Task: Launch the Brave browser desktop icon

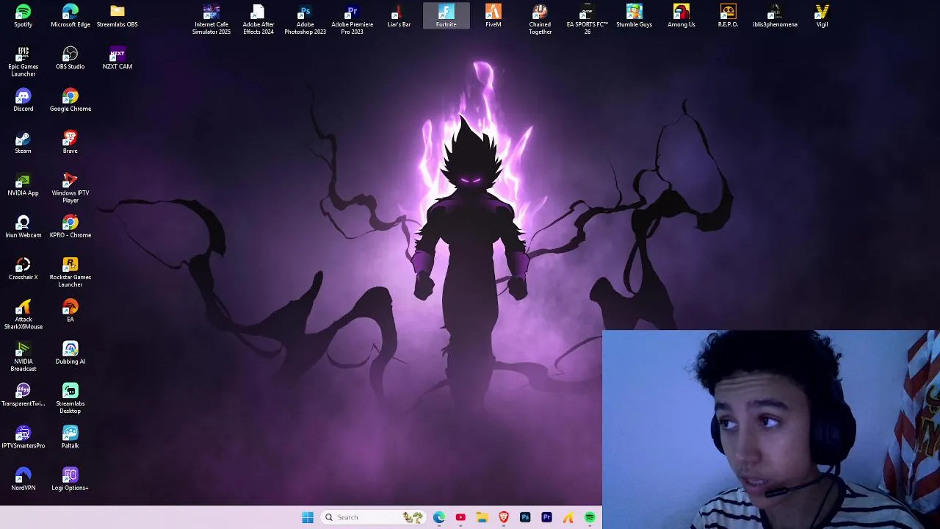Action: tap(70, 143)
